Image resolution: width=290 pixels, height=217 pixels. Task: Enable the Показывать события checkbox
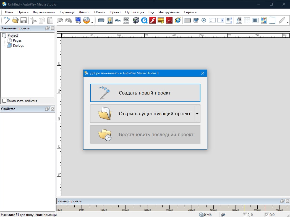point(4,101)
